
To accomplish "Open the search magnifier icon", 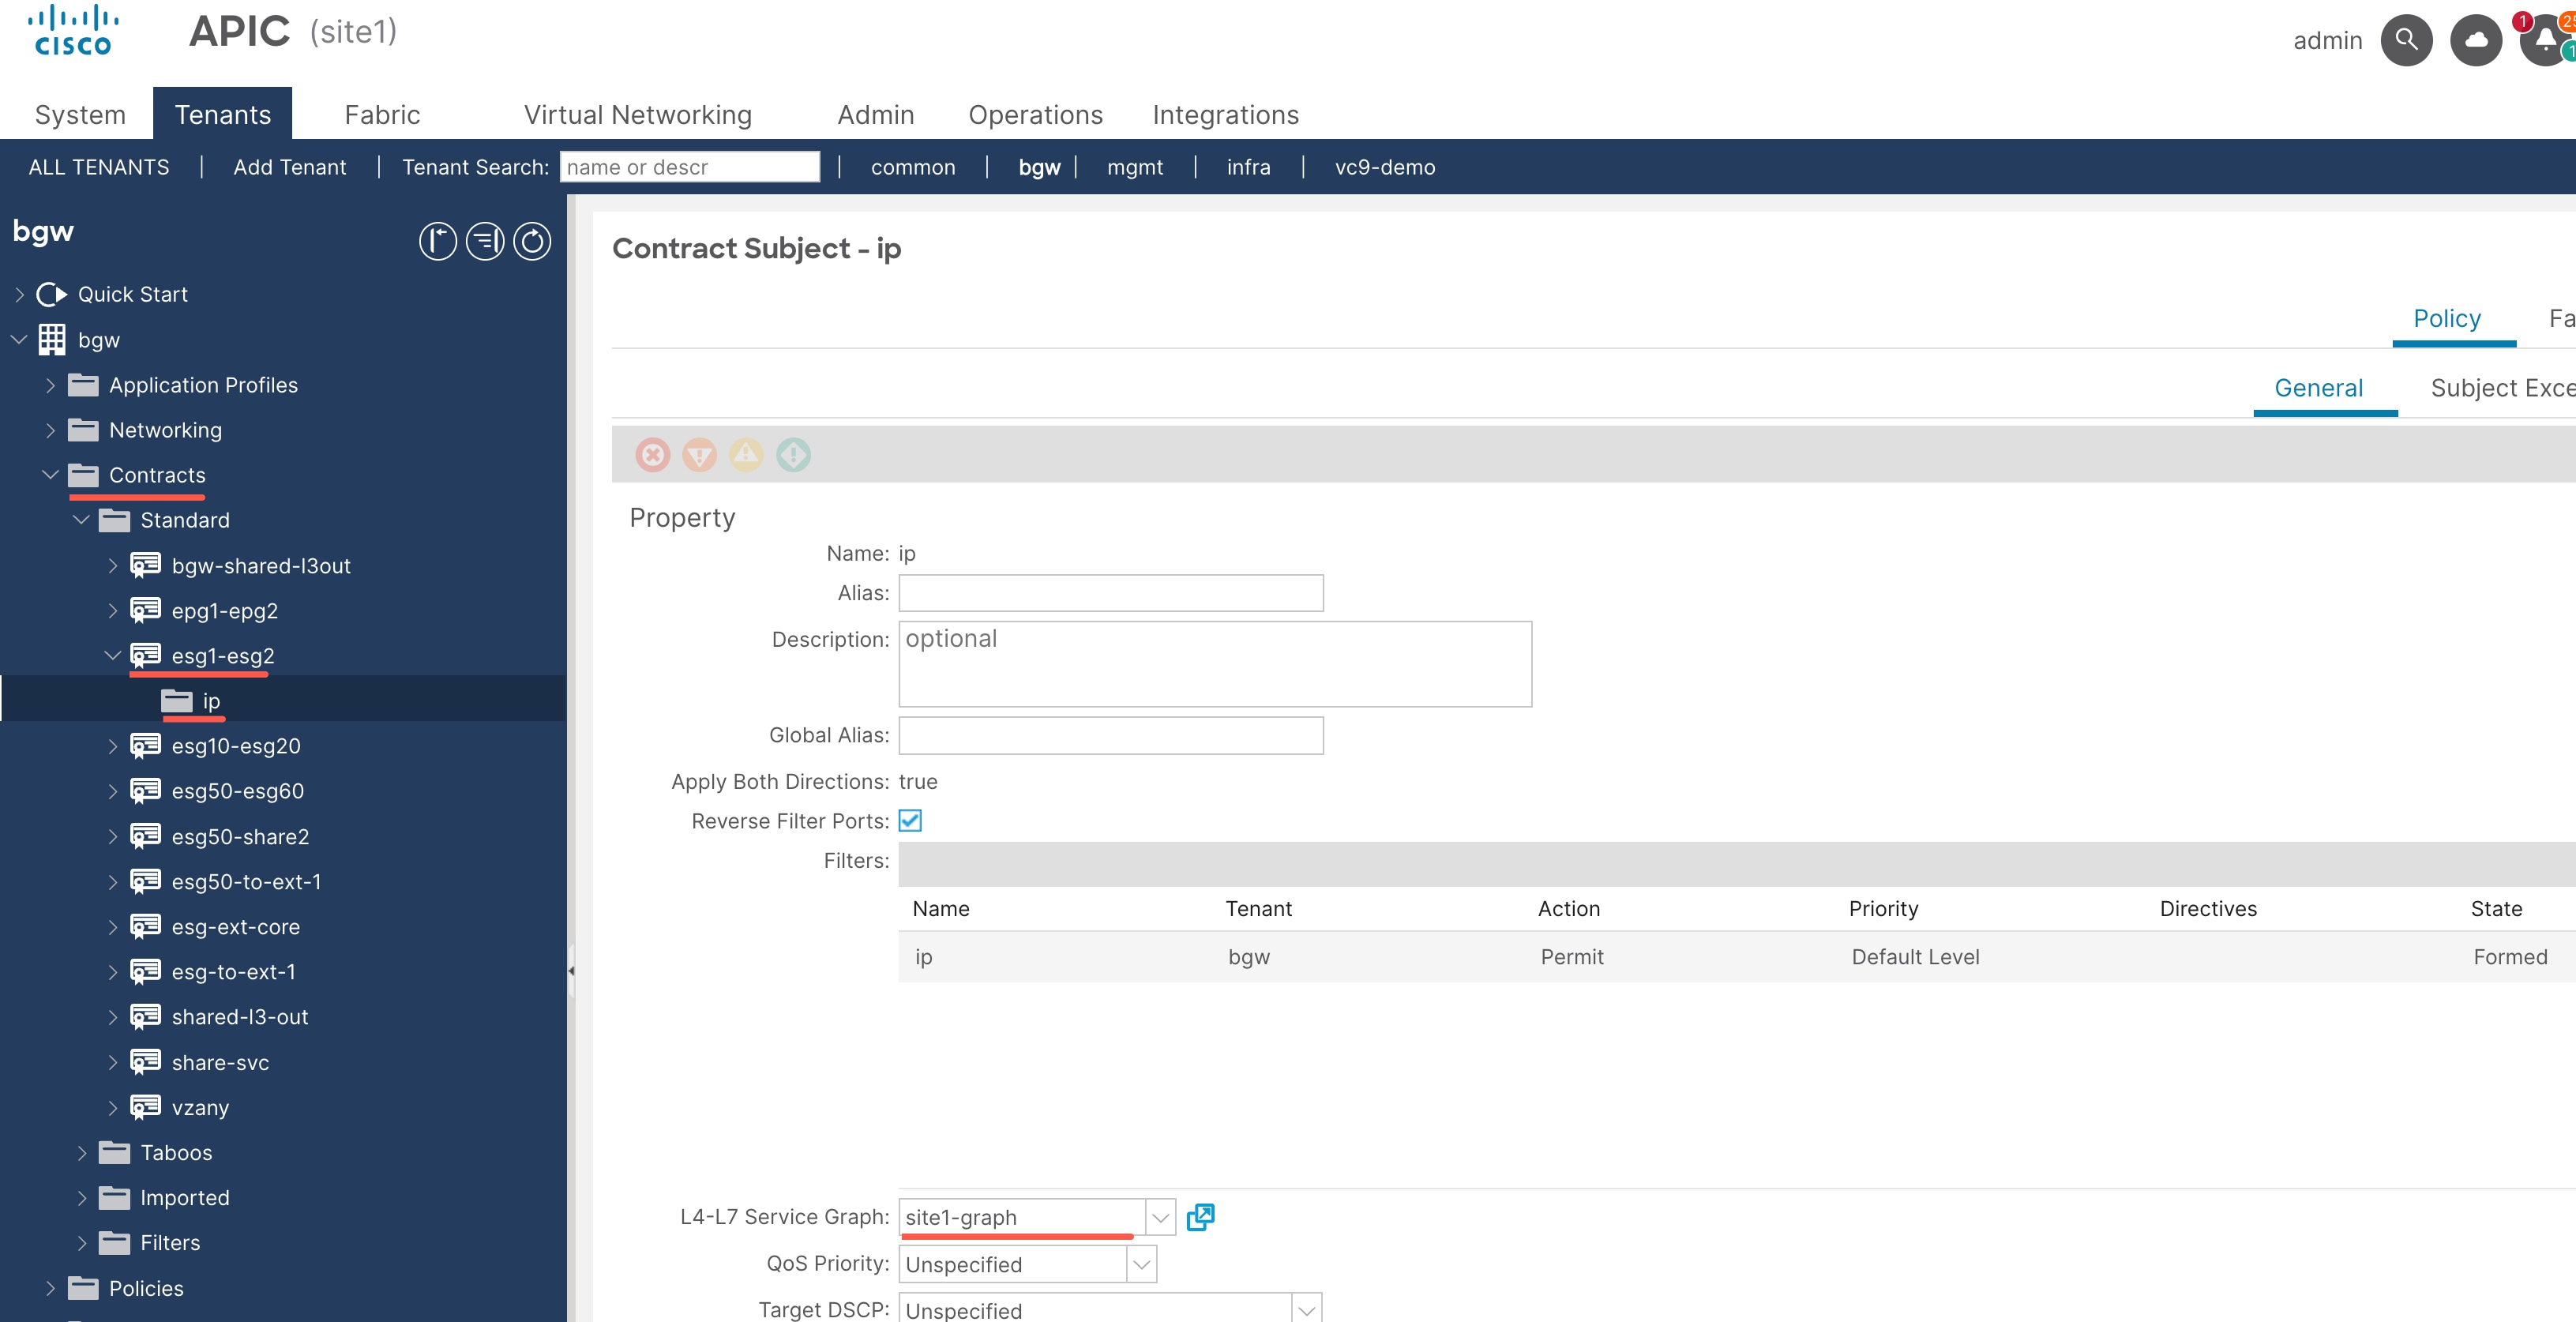I will coord(2406,40).
